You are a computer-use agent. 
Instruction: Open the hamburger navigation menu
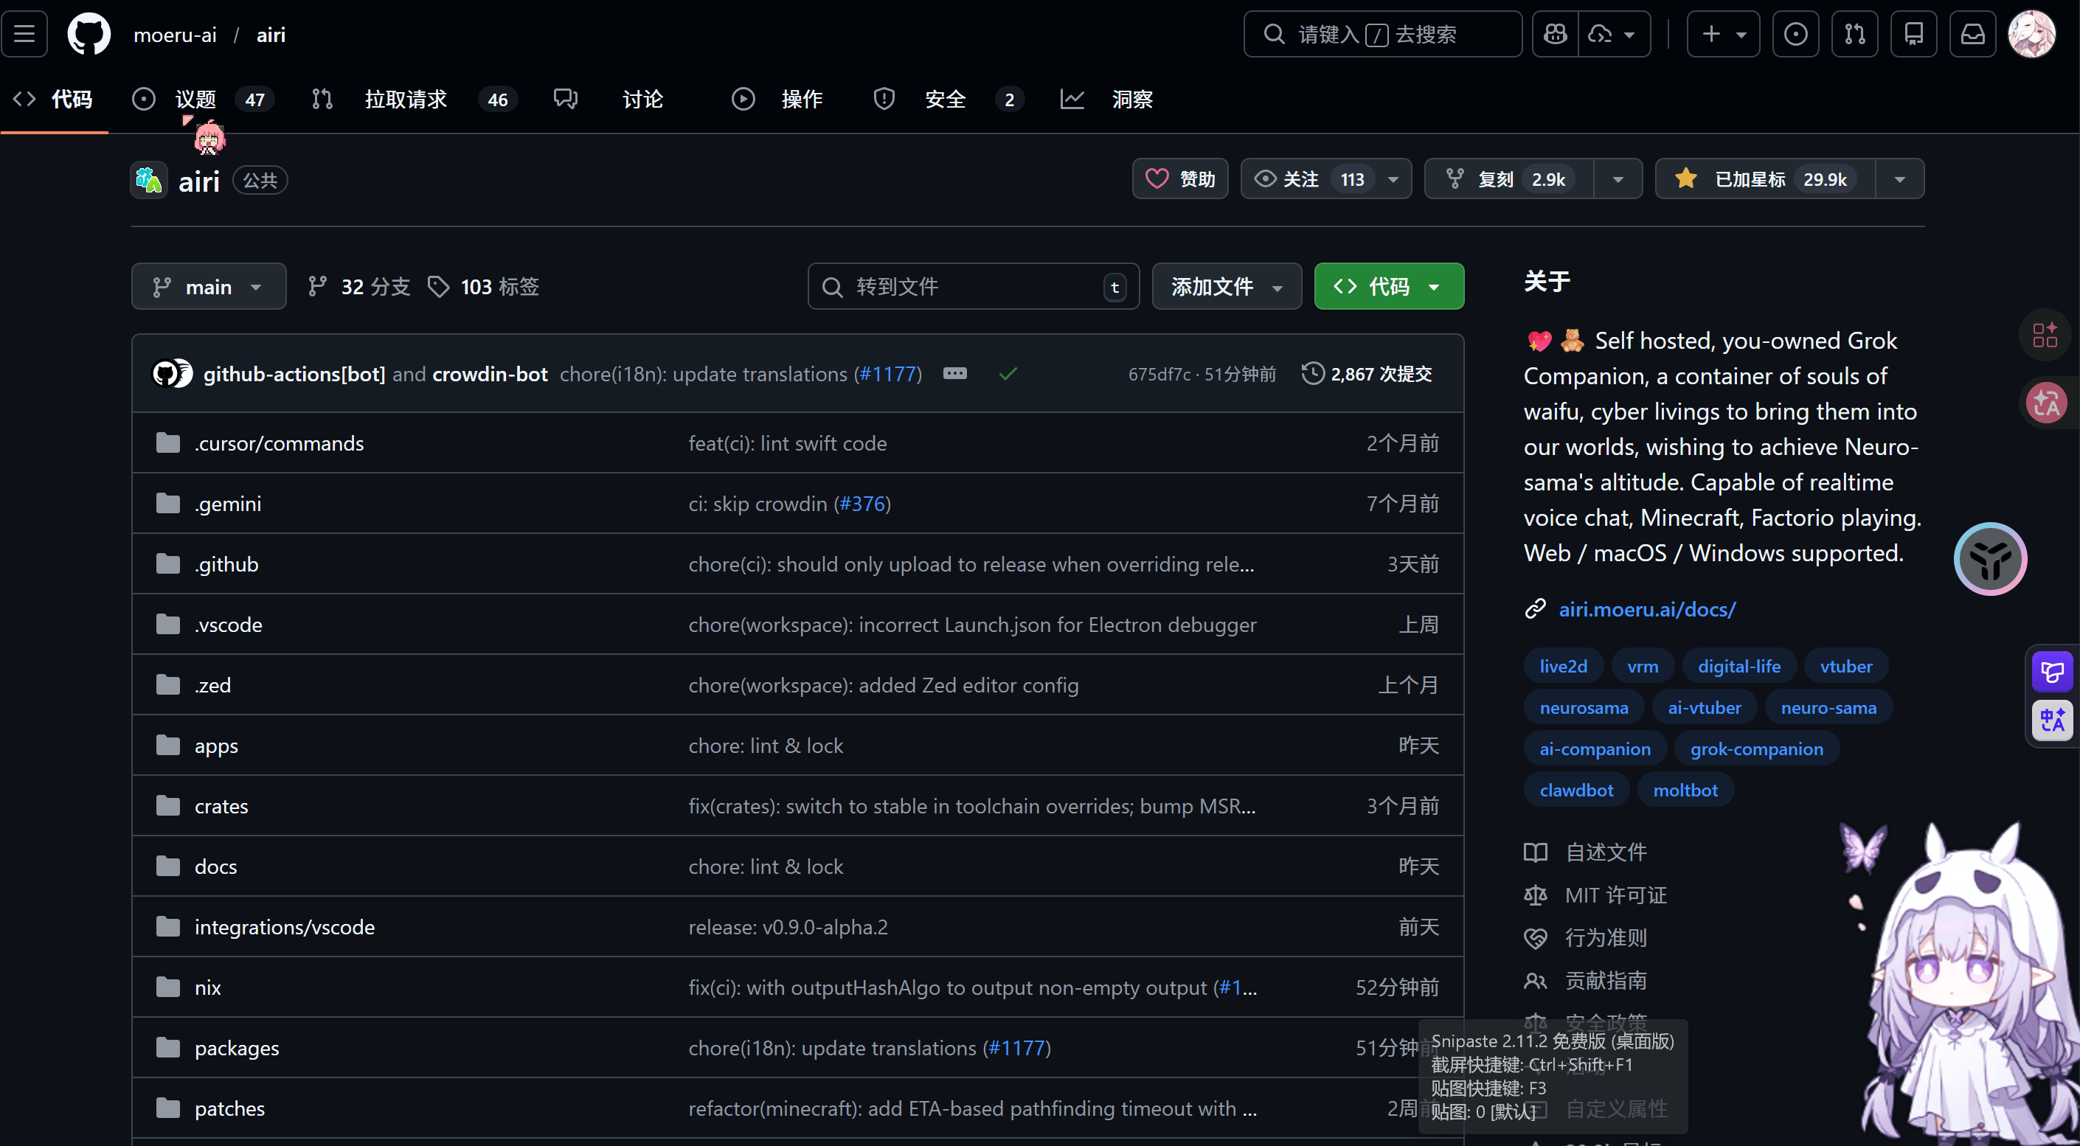pyautogui.click(x=24, y=34)
